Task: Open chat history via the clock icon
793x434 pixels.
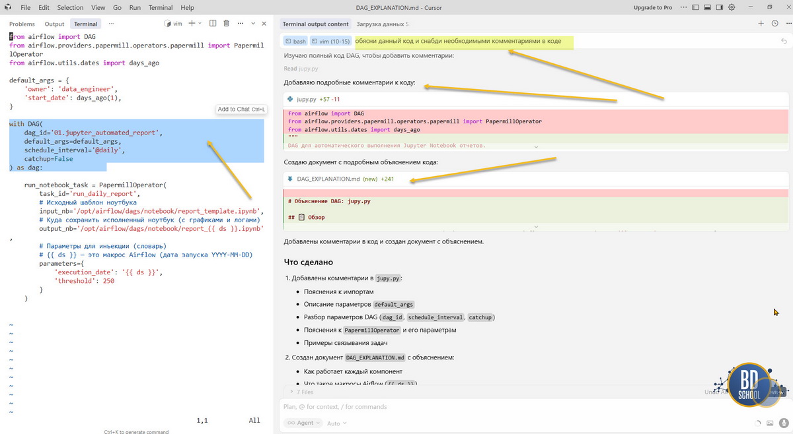Action: click(774, 23)
